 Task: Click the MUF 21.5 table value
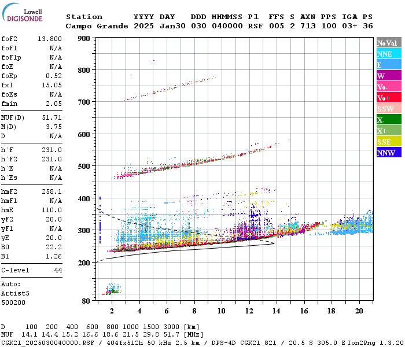pos(131,334)
